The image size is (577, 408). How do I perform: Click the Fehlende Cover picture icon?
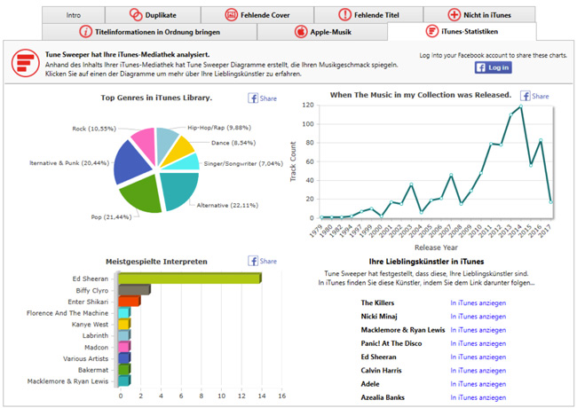pos(231,15)
